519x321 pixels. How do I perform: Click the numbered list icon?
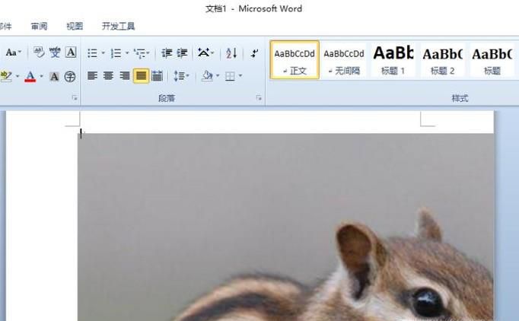(116, 53)
